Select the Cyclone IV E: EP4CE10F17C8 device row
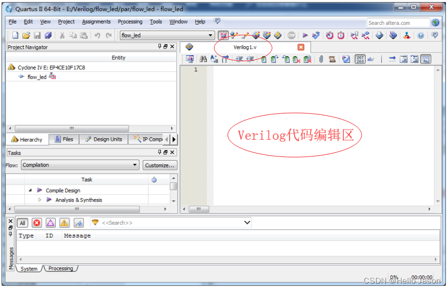Viewport: 448px width, 289px height. coord(51,68)
